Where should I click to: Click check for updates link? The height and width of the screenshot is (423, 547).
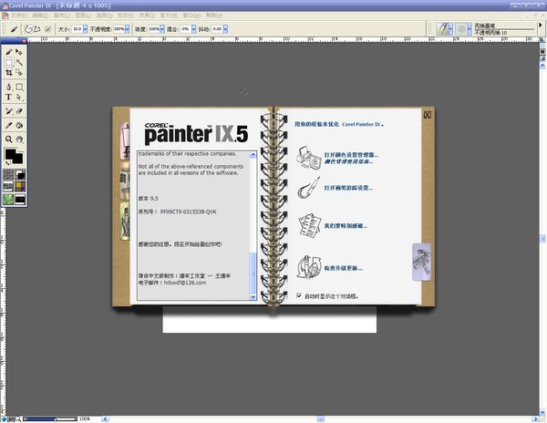click(344, 268)
